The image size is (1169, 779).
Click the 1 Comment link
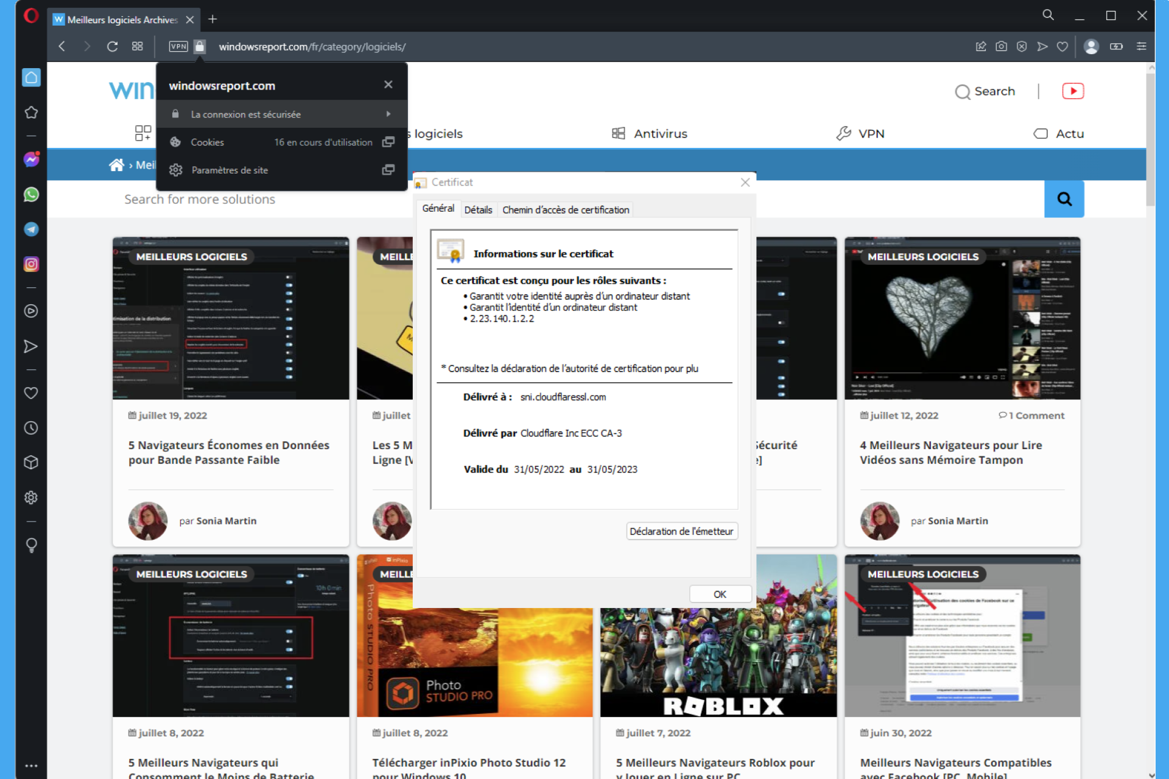pos(1031,415)
